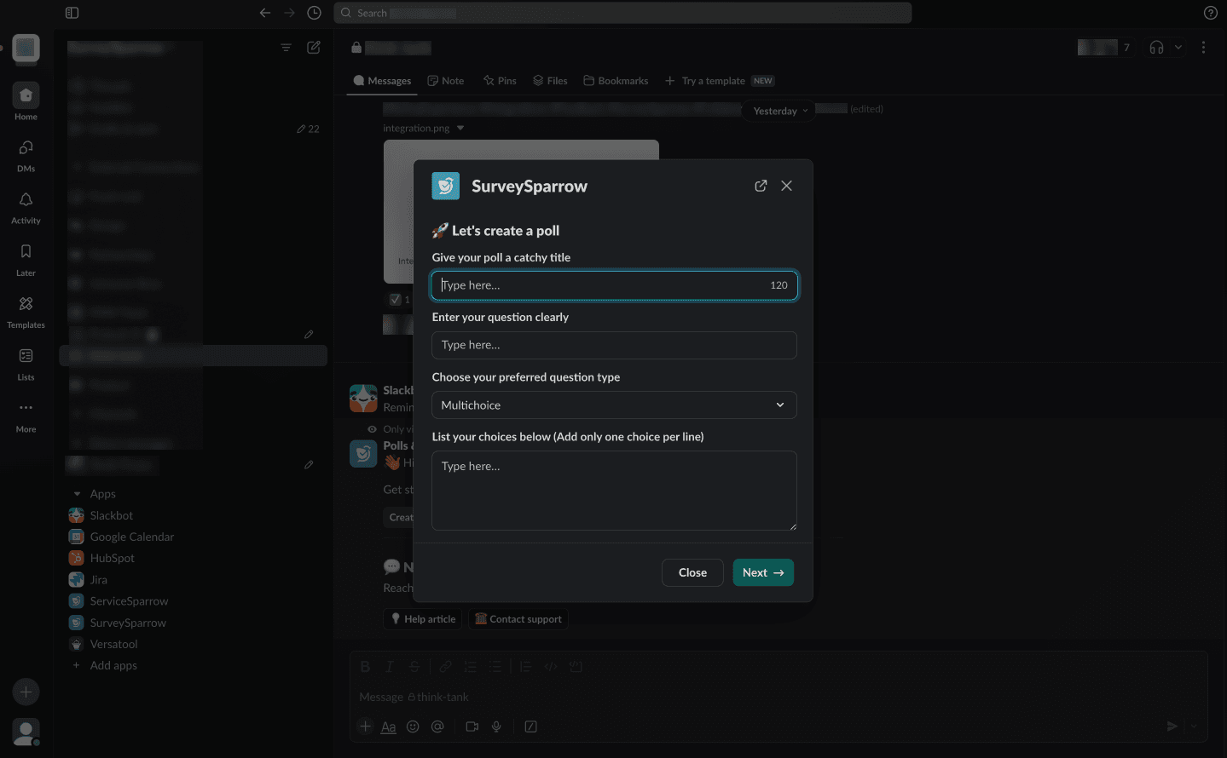Image resolution: width=1227 pixels, height=758 pixels.
Task: Open the Multichoice question type dropdown
Action: click(x=614, y=405)
